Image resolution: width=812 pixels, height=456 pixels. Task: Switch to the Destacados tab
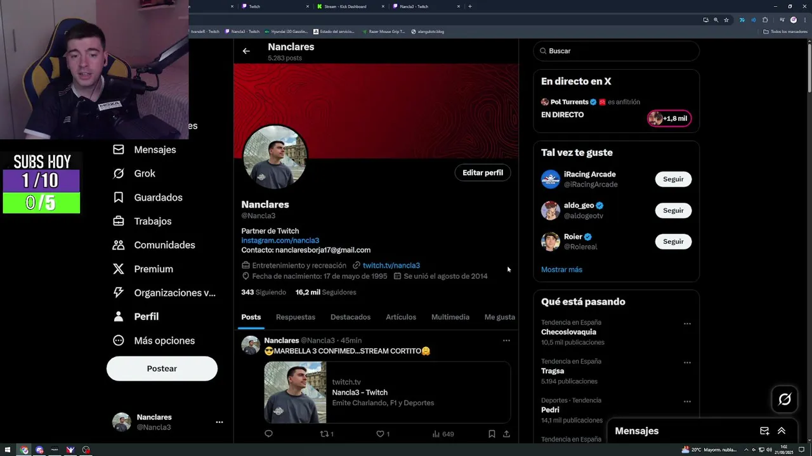[350, 317]
